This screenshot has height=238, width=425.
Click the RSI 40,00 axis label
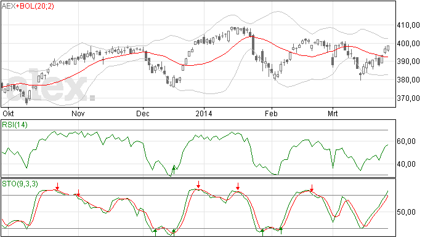pyautogui.click(x=407, y=164)
